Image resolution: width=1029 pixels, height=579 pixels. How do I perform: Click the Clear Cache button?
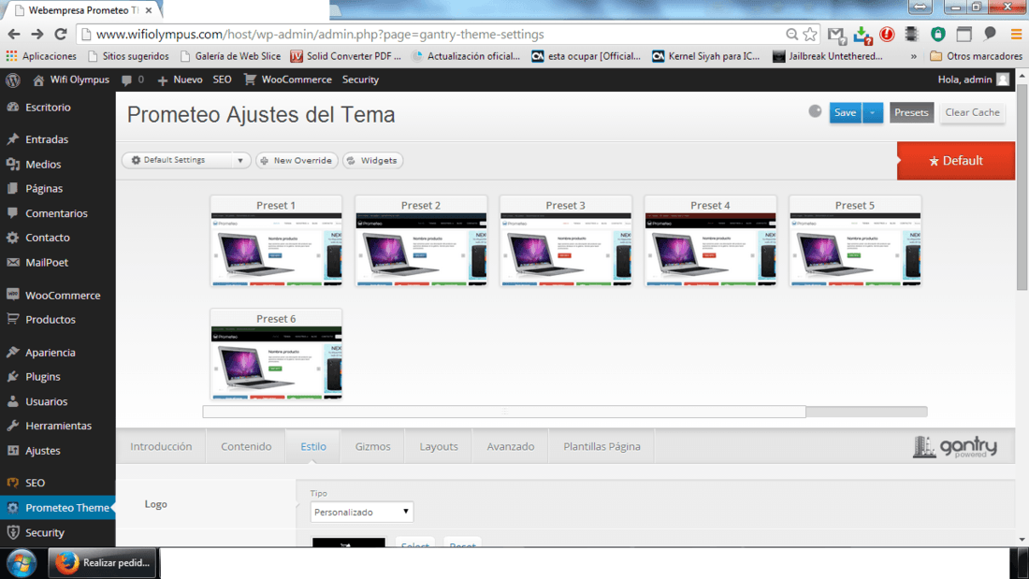pos(972,112)
